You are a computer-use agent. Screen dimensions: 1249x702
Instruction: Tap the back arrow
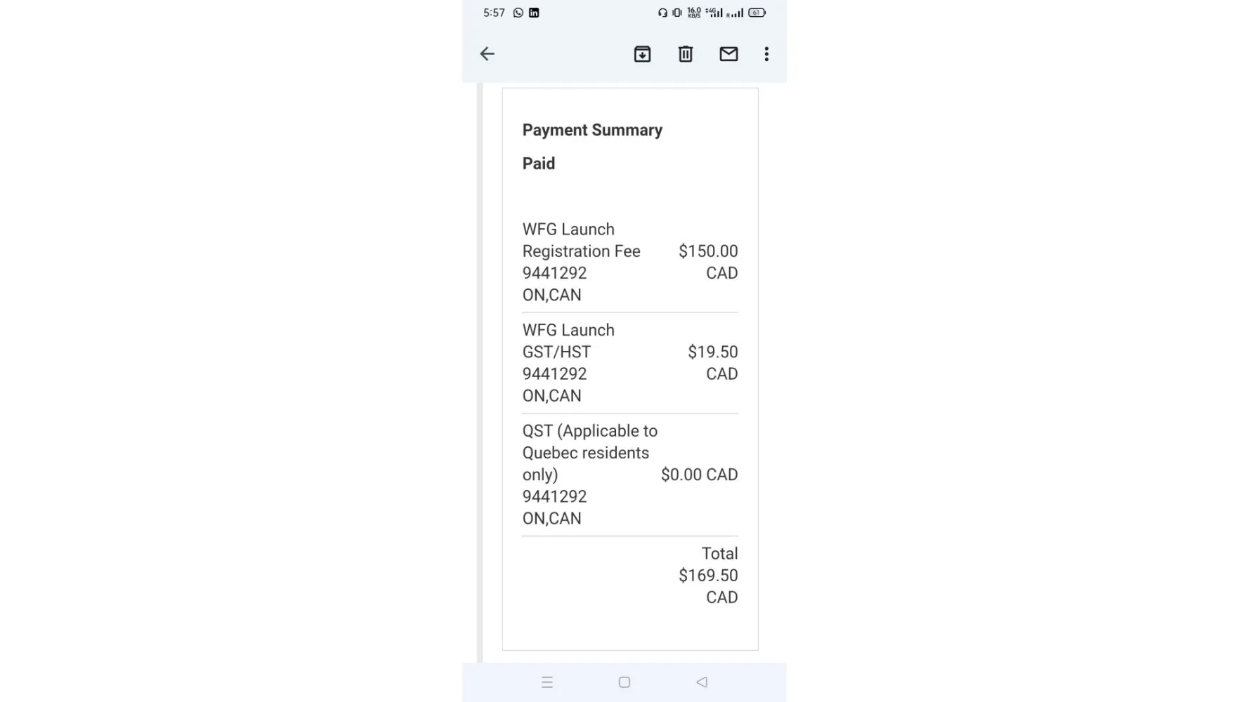click(x=487, y=54)
